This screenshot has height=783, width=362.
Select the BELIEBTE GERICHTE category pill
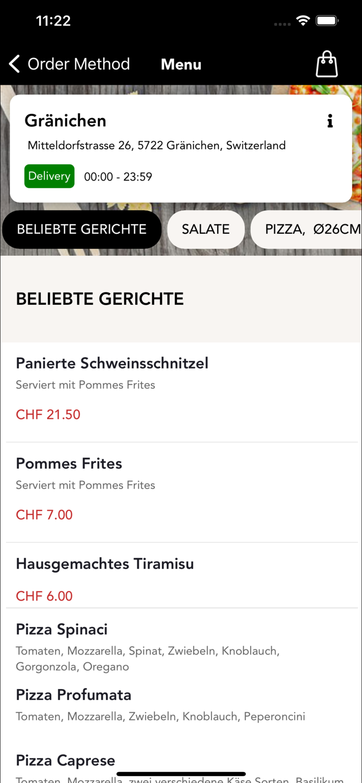click(81, 229)
